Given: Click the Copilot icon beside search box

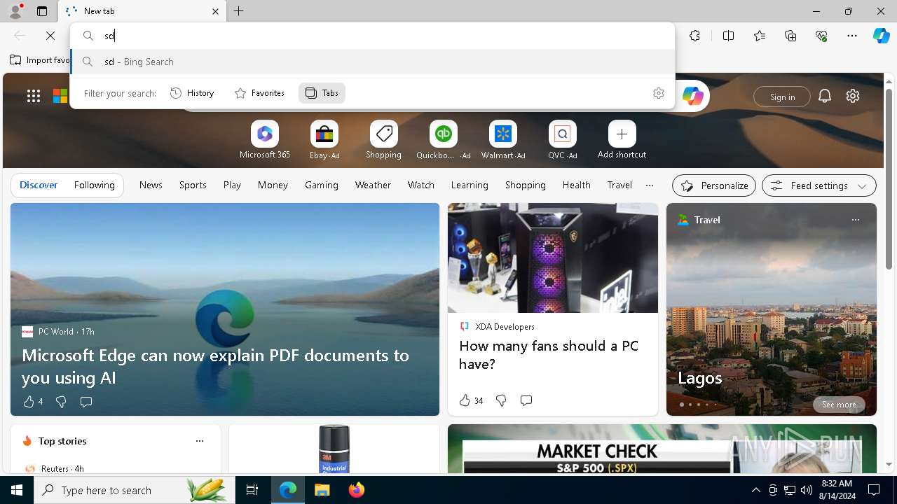Looking at the screenshot, I should pos(692,97).
